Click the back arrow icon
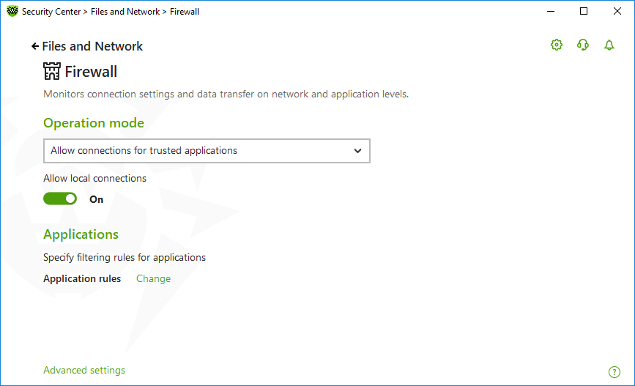The width and height of the screenshot is (635, 386). (35, 46)
